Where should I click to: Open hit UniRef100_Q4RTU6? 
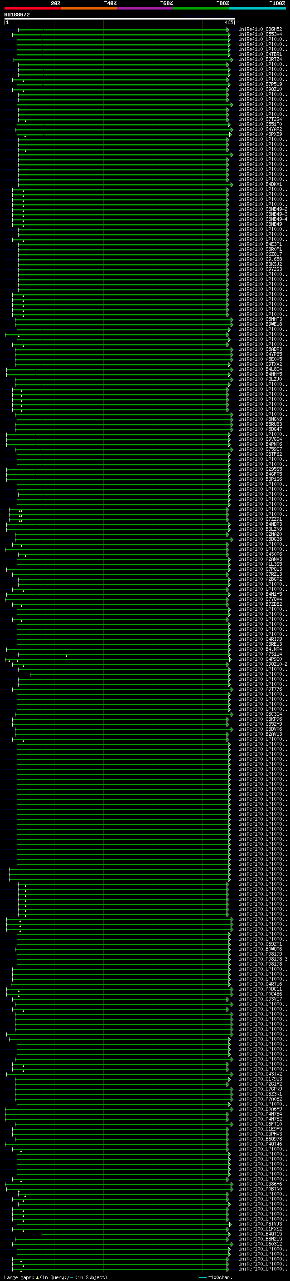[260, 984]
